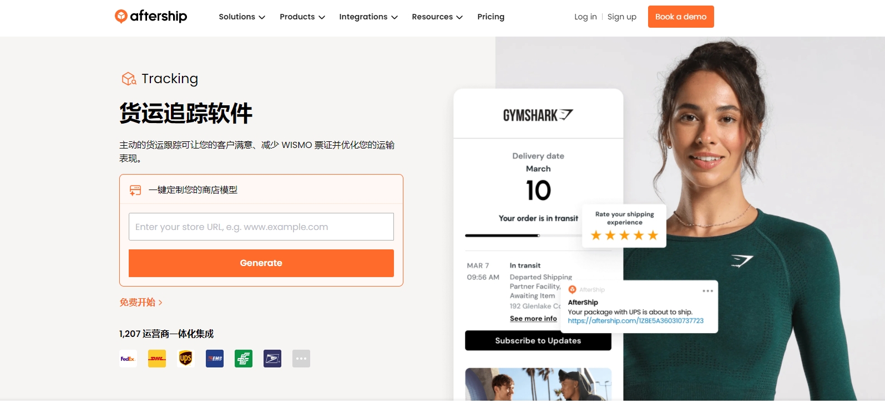
Task: Click the green China Post carrier icon
Action: click(244, 359)
